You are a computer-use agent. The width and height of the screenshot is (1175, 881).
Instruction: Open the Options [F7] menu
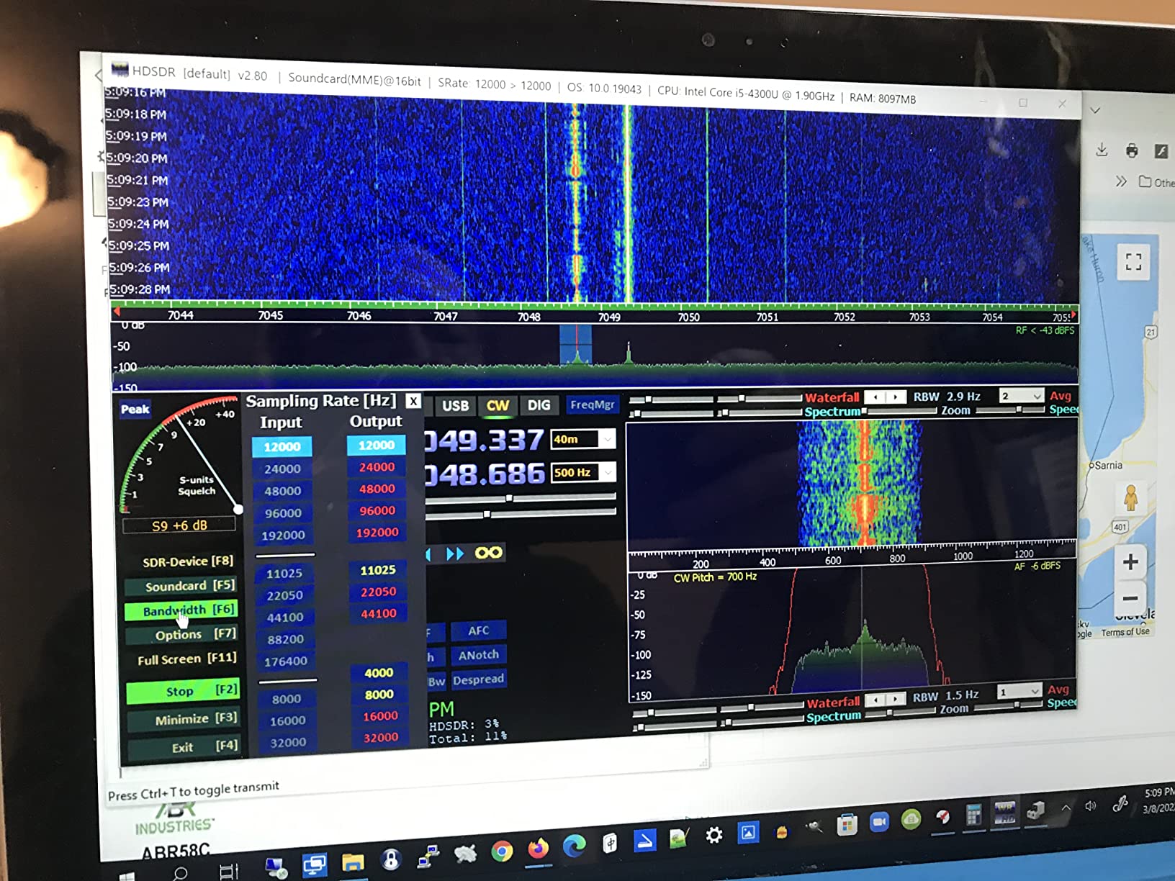click(x=181, y=634)
